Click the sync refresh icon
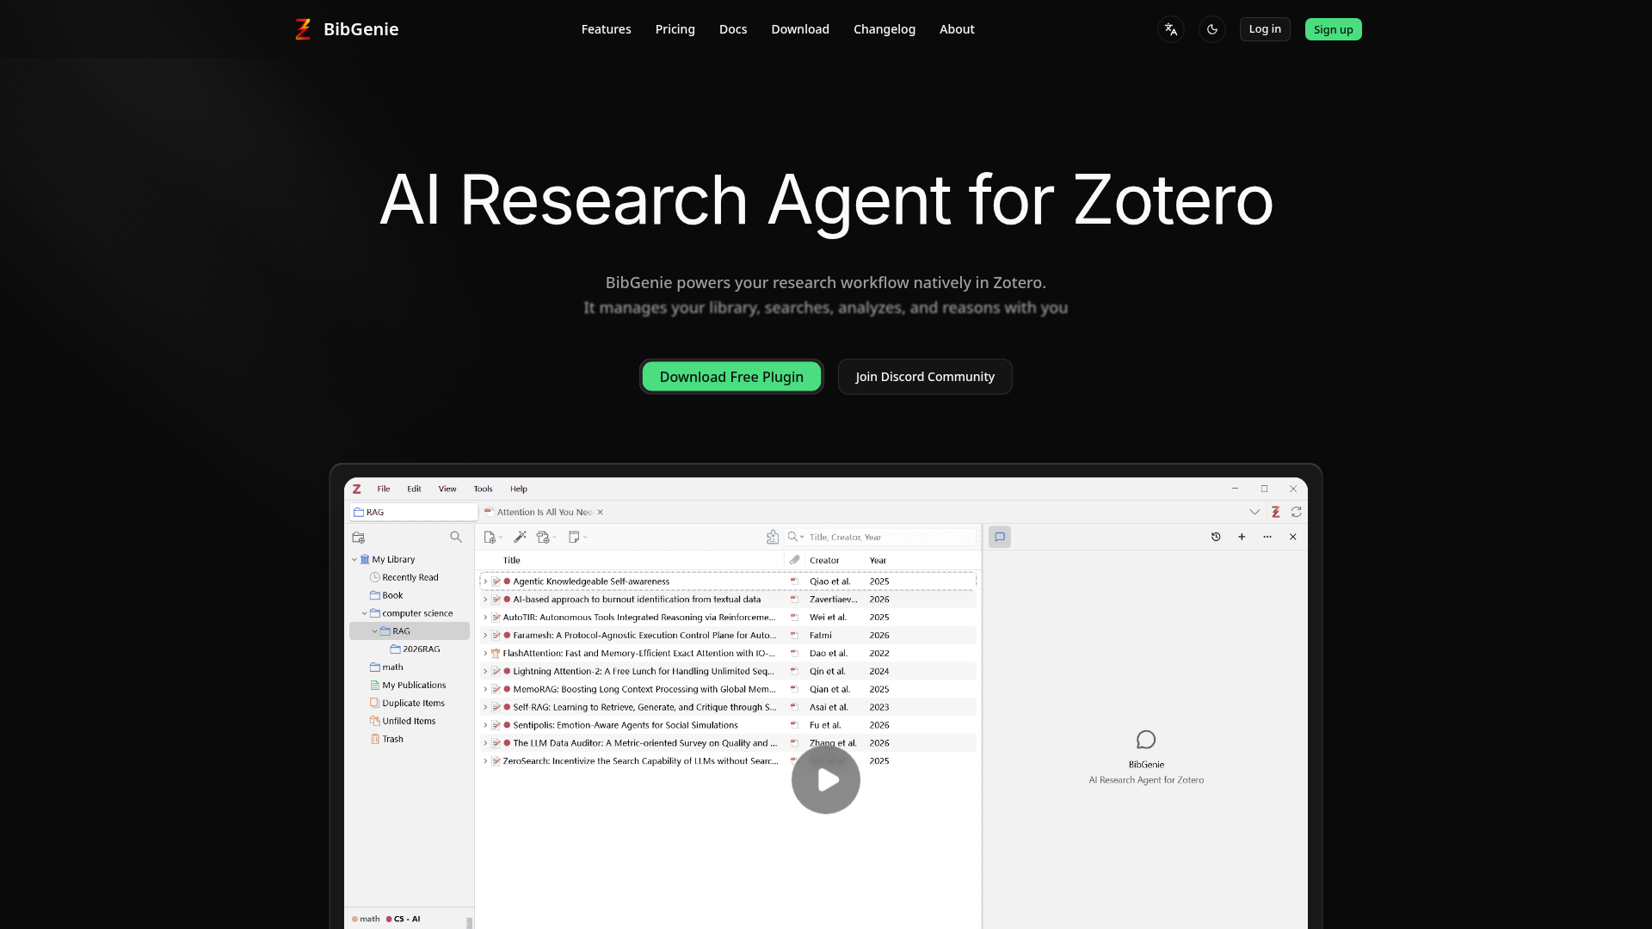 pyautogui.click(x=1297, y=512)
